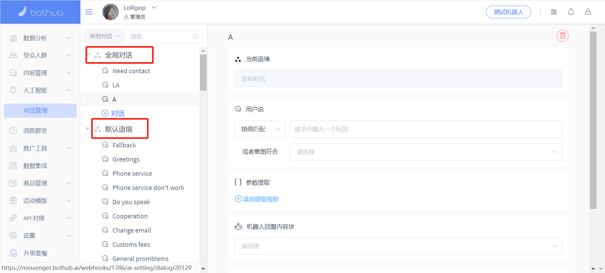The width and height of the screenshot is (605, 273).
Task: Click the 消息群发 clock icon
Action: (13, 131)
